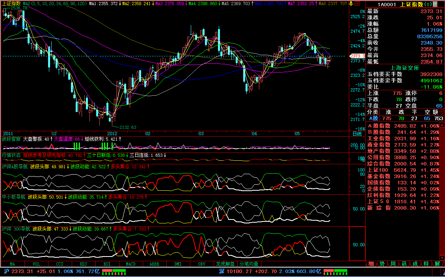Select the 解 tab in the quote panel
This screenshot has height=277, width=445.
(x=438, y=264)
